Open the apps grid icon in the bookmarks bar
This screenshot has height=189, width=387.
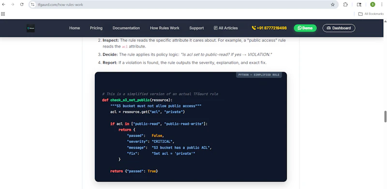pyautogui.click(x=3, y=14)
